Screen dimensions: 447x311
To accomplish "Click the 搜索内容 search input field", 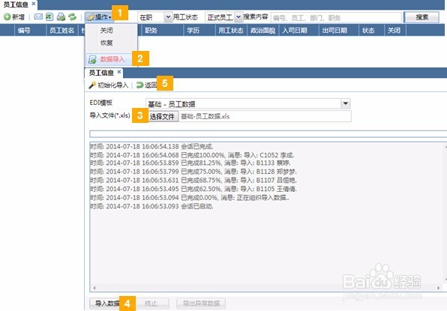I will tap(336, 18).
